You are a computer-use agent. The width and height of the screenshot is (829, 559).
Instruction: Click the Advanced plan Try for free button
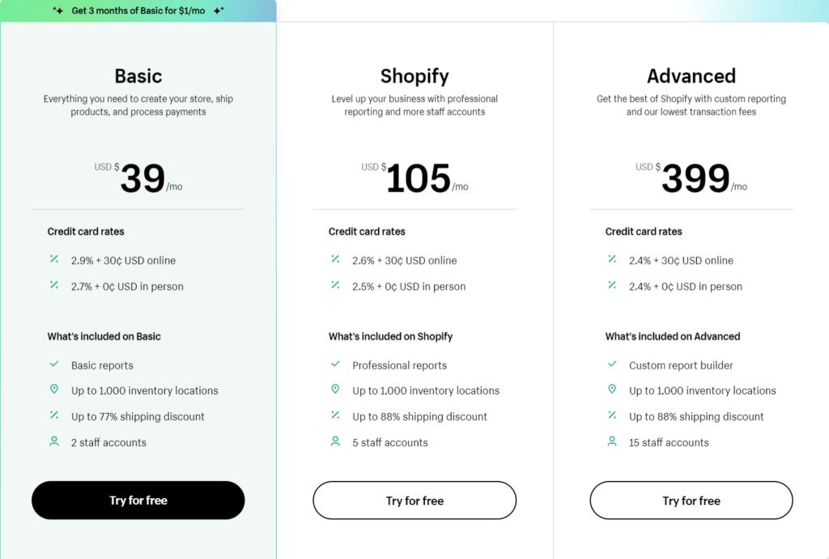coord(691,501)
